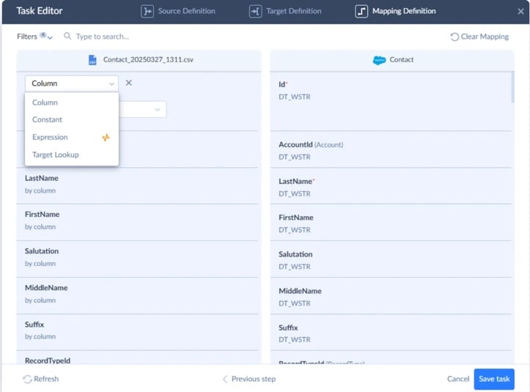Select the source RecordTypeId row
Screen dimensions: 530x392
pyautogui.click(x=137, y=358)
